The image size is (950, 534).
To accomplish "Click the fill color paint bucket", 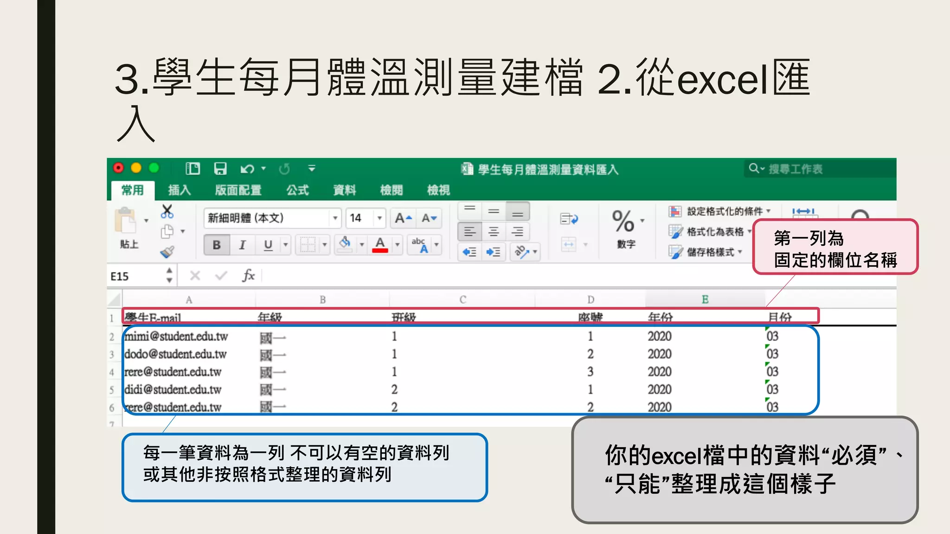I will coord(345,244).
